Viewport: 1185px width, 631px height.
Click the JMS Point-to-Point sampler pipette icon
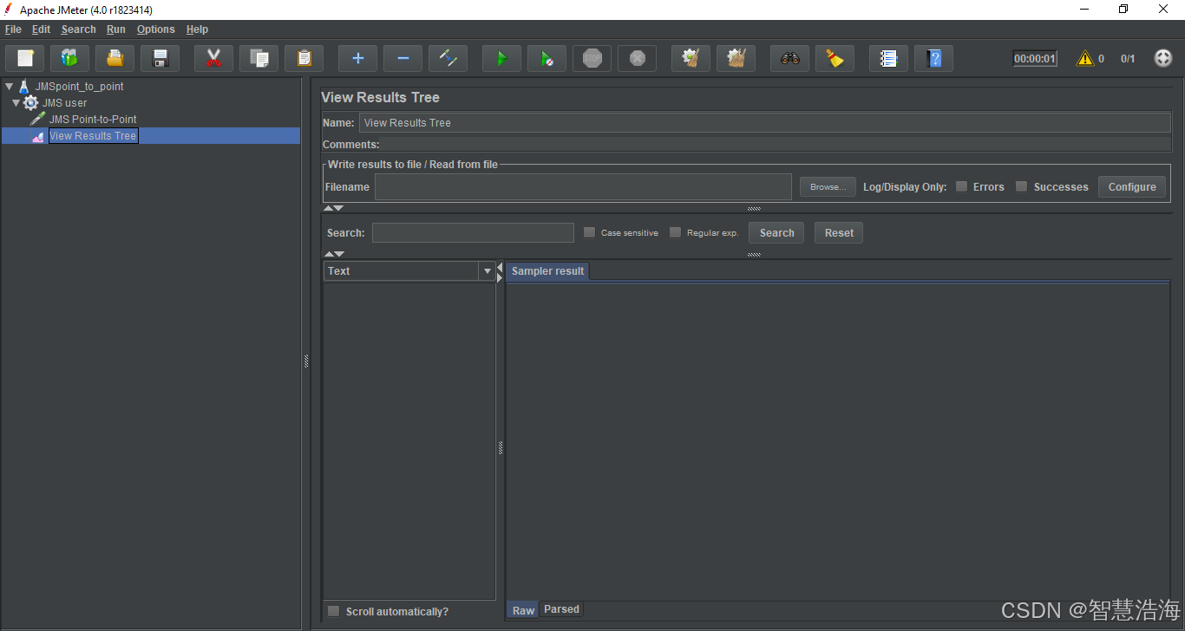coord(37,119)
